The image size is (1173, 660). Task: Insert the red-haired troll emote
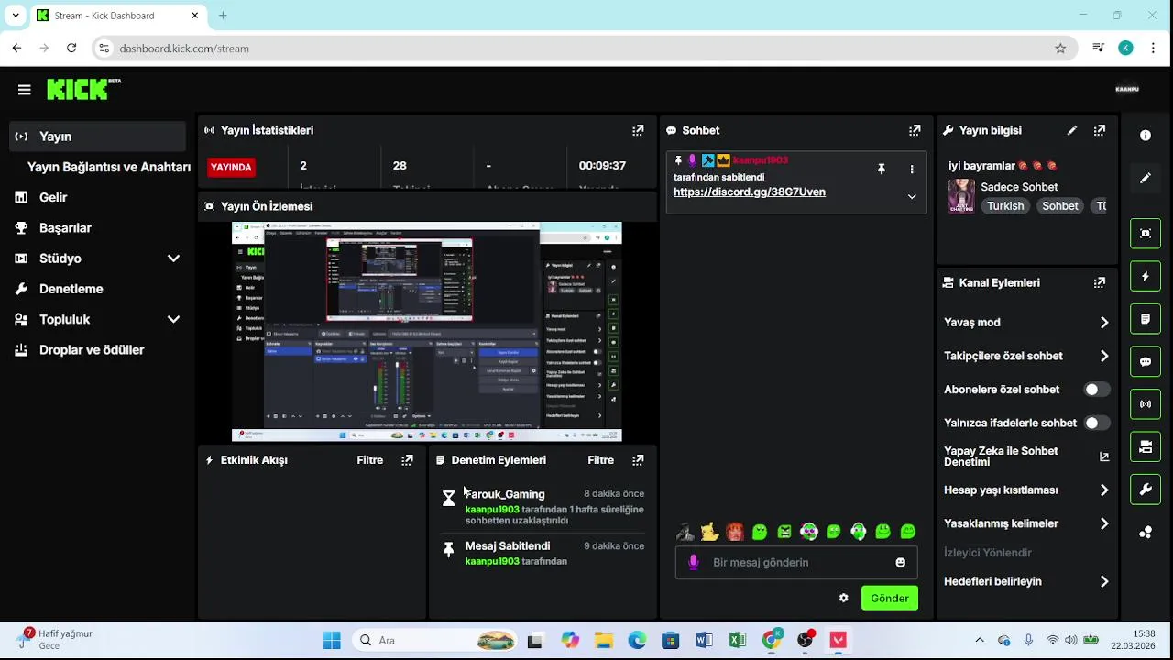734,531
